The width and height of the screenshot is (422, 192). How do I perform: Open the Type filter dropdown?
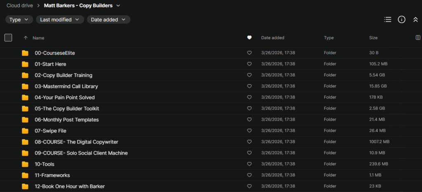pos(19,20)
